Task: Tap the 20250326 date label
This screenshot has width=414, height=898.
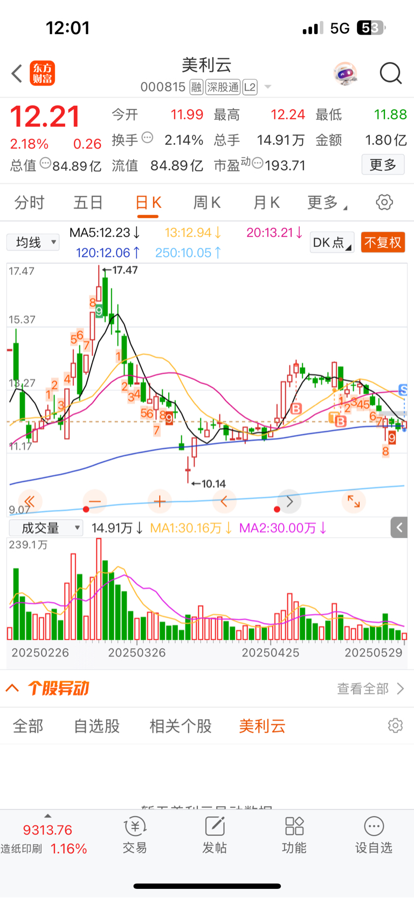Action: click(x=137, y=653)
